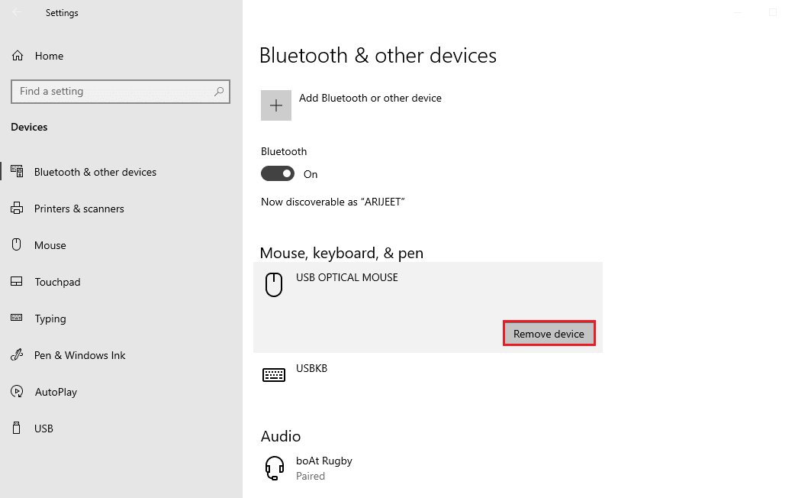The width and height of the screenshot is (795, 498).
Task: Open AutoPlay settings
Action: tap(56, 392)
